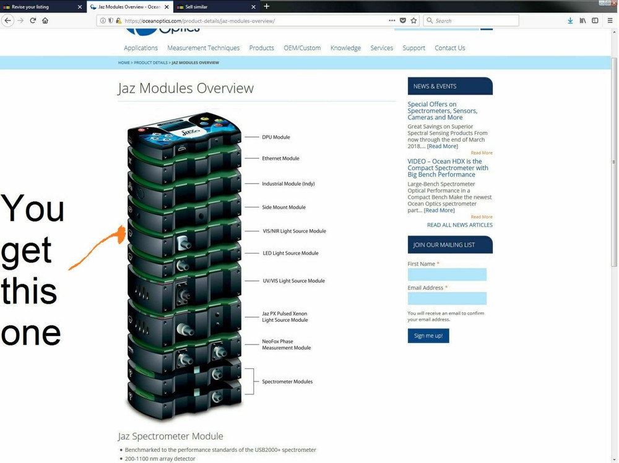This screenshot has height=463, width=619.
Task: Click the VIS/NIR Light Source Module label
Action: click(295, 231)
